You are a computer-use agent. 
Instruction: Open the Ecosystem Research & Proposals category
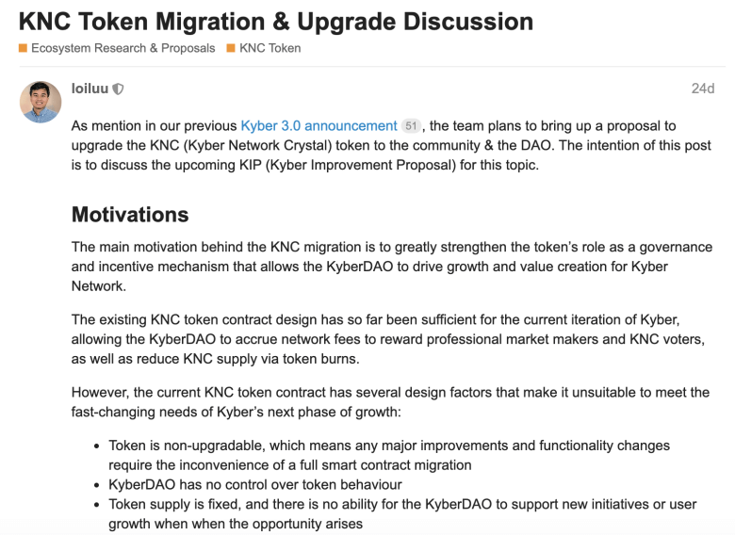point(123,48)
